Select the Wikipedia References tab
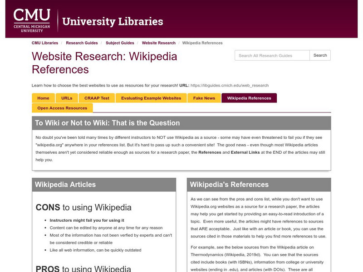Screen dimensions: 363x272 coord(249,98)
